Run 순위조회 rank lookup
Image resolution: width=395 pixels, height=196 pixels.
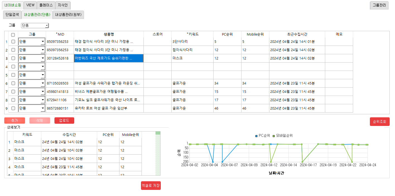pyautogui.click(x=379, y=121)
